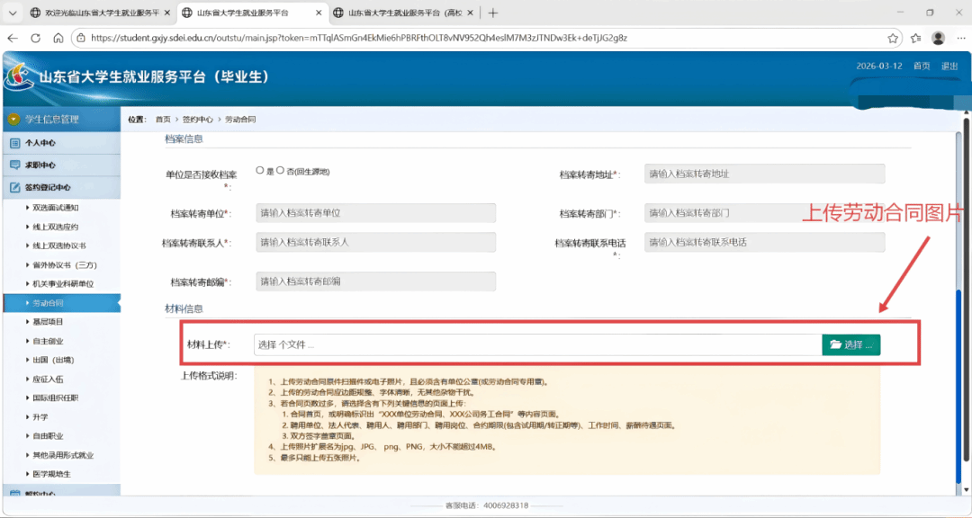This screenshot has height=518, width=972.
Task: Switch to the first browser tab
Action: click(x=96, y=13)
